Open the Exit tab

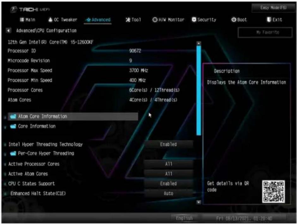tap(275, 20)
